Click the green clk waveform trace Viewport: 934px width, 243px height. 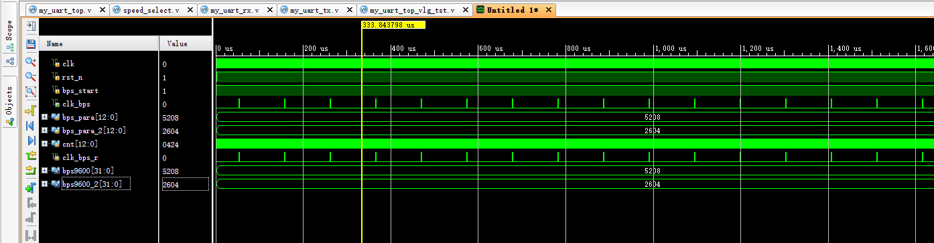(x=575, y=64)
